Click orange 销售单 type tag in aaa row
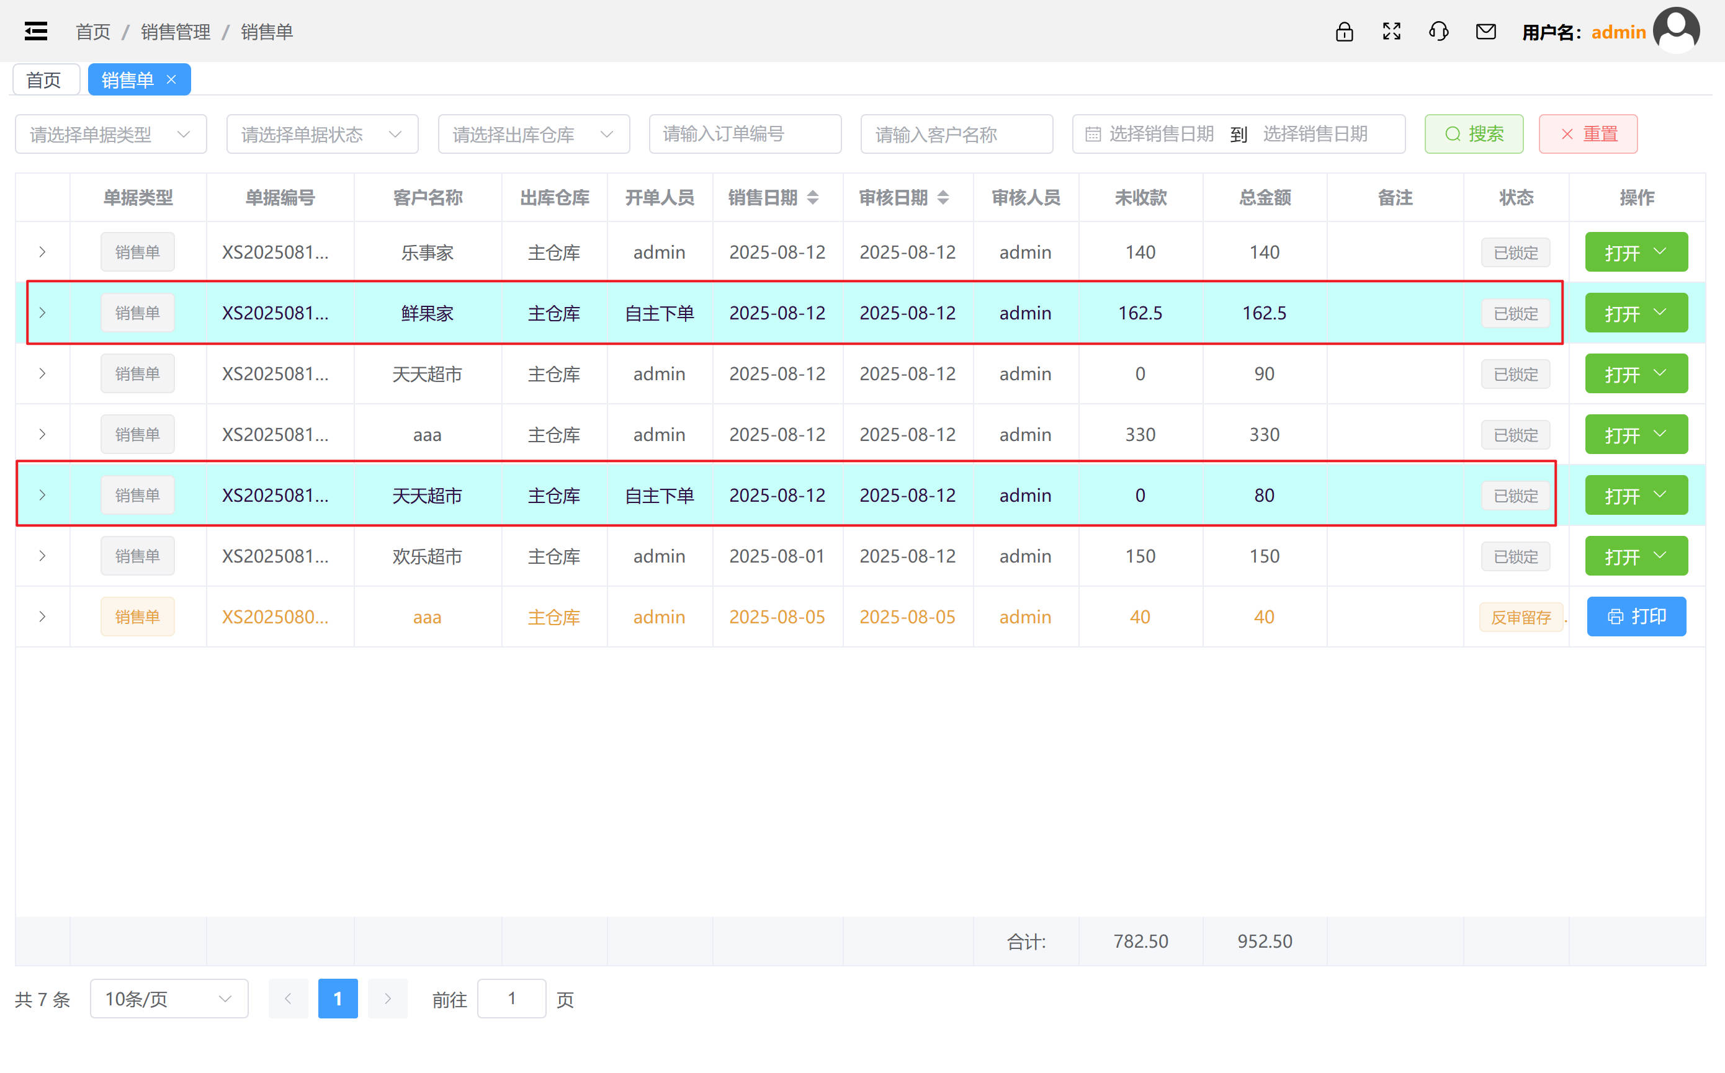The height and width of the screenshot is (1073, 1725). (137, 617)
